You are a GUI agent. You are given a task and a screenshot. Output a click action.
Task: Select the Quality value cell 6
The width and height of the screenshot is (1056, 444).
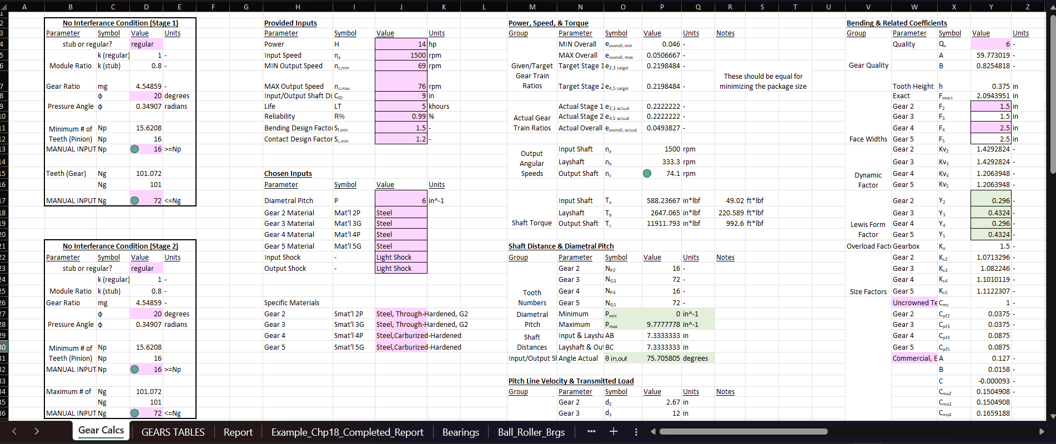click(x=990, y=44)
